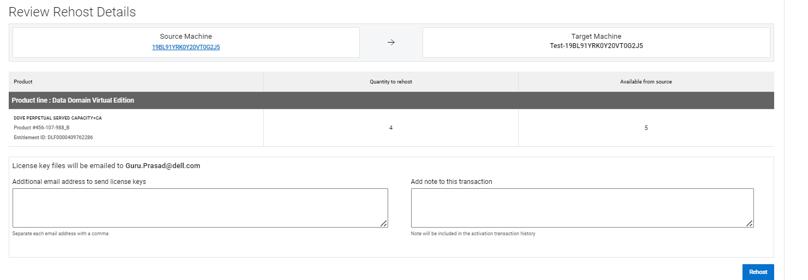Click the Product #456-107-988_B text
The height and width of the screenshot is (280, 808).
click(x=41, y=128)
